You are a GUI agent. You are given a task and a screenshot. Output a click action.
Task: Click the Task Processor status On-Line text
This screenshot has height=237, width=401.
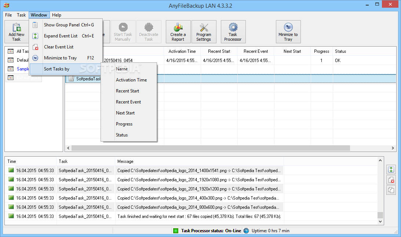(211, 231)
